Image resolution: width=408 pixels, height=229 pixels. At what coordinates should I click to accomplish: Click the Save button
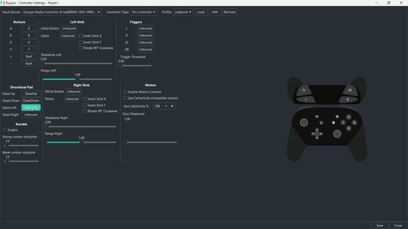pos(380,225)
